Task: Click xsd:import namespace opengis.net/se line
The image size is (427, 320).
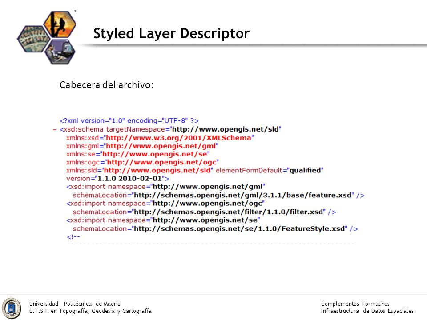Action: coord(163,220)
